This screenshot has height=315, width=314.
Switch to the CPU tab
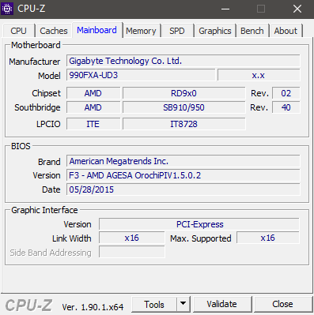[x=18, y=31]
